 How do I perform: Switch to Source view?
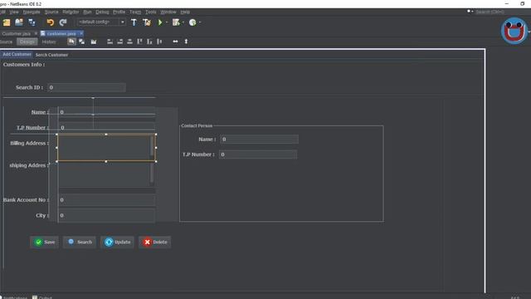[7, 42]
